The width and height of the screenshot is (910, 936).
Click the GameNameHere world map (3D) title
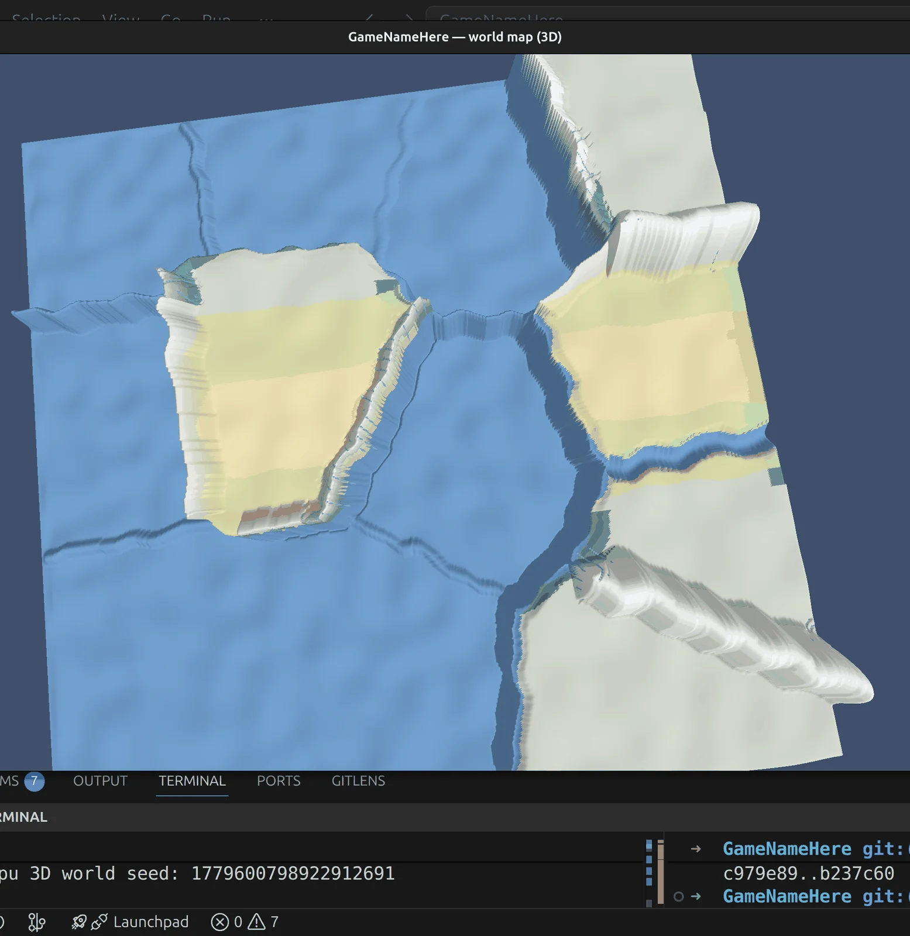coord(455,37)
